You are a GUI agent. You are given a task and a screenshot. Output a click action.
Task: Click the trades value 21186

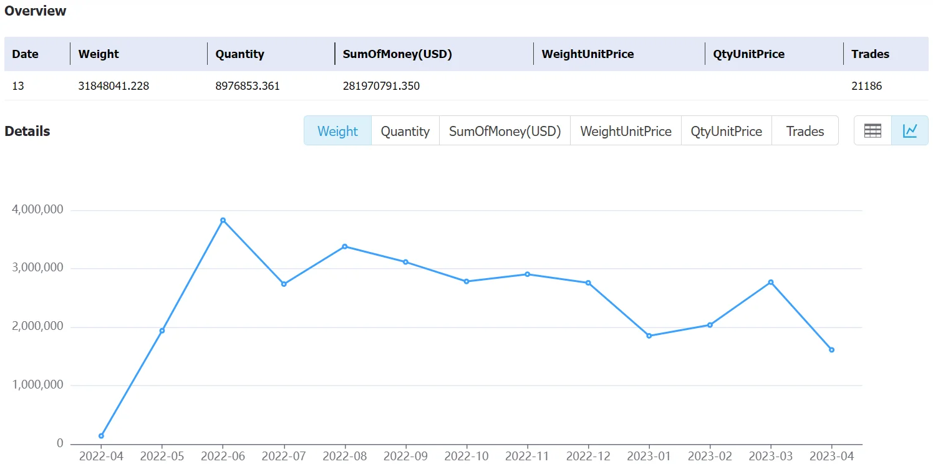(867, 86)
